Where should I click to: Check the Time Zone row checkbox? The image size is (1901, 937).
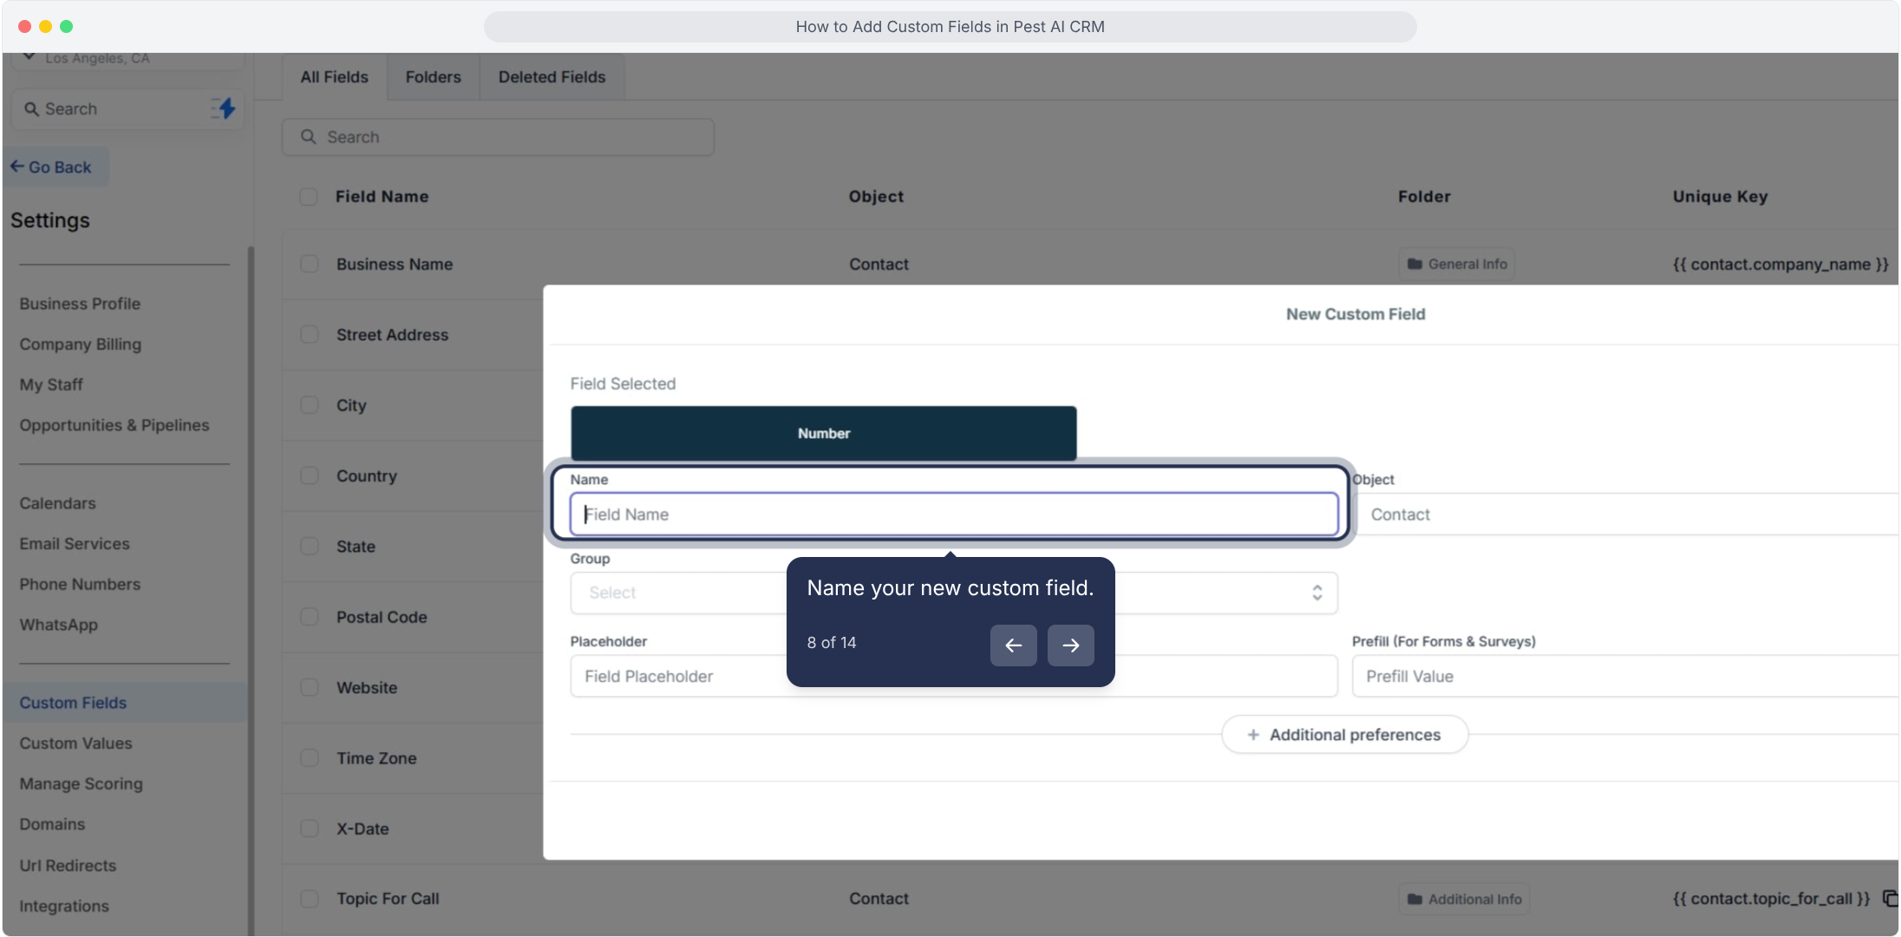click(x=310, y=758)
